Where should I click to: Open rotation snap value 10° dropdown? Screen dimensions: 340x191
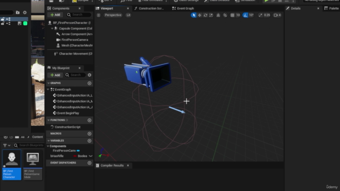pos(251,15)
